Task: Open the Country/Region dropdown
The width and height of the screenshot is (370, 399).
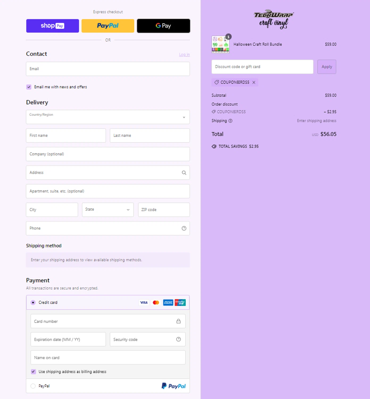Action: click(108, 117)
